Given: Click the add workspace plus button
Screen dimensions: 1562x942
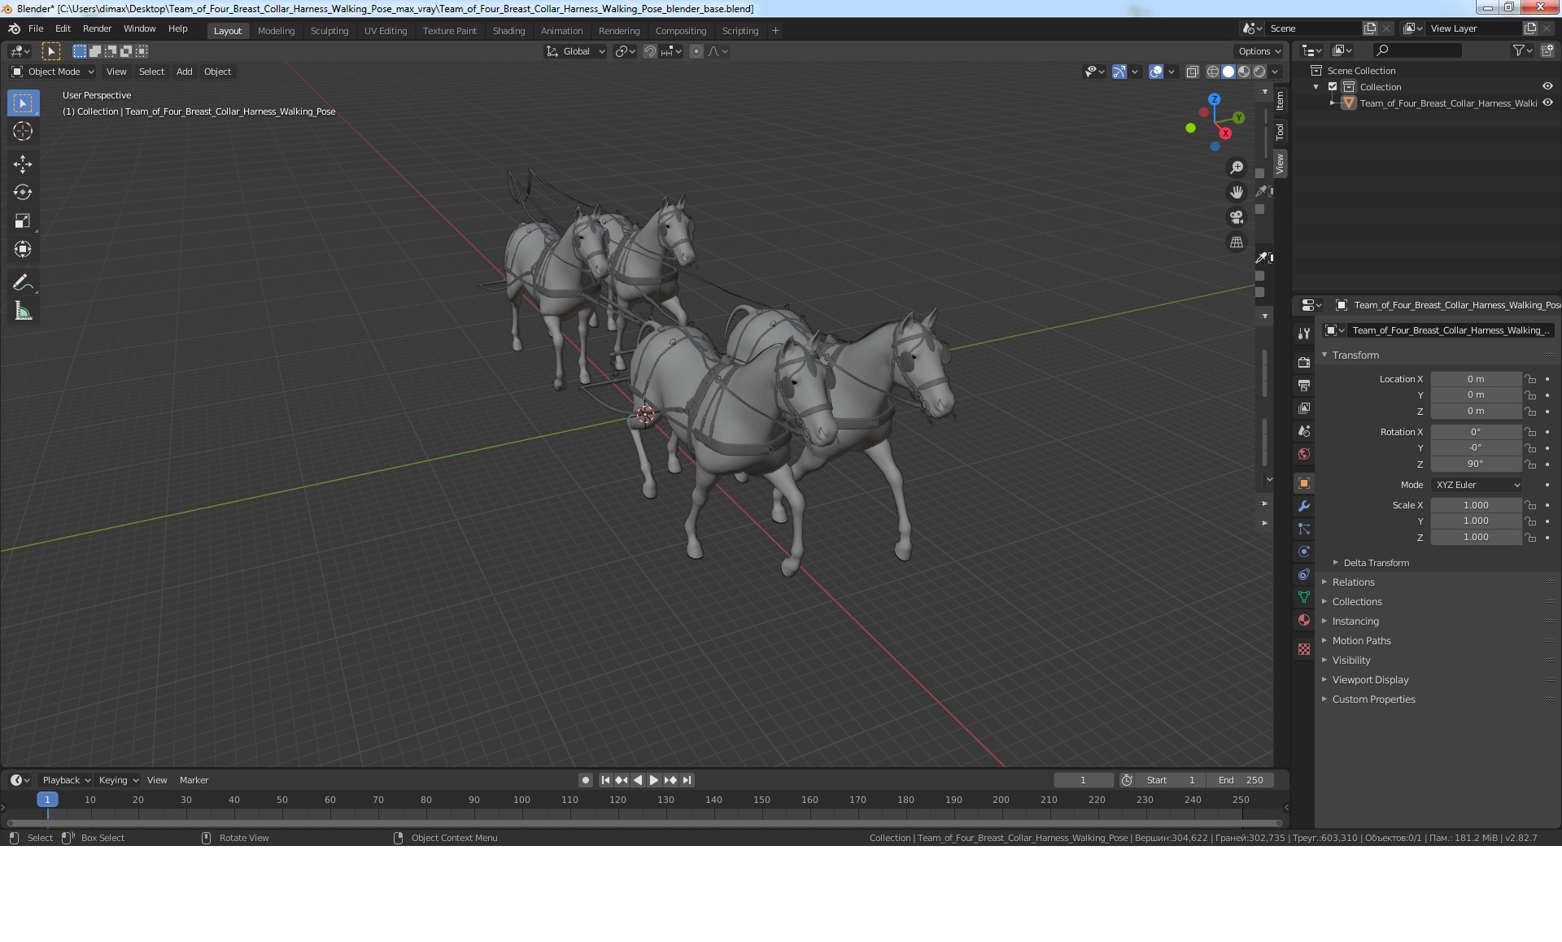Looking at the screenshot, I should pyautogui.click(x=775, y=31).
